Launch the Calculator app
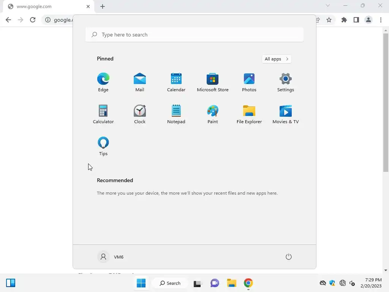This screenshot has width=389, height=292. [x=103, y=114]
